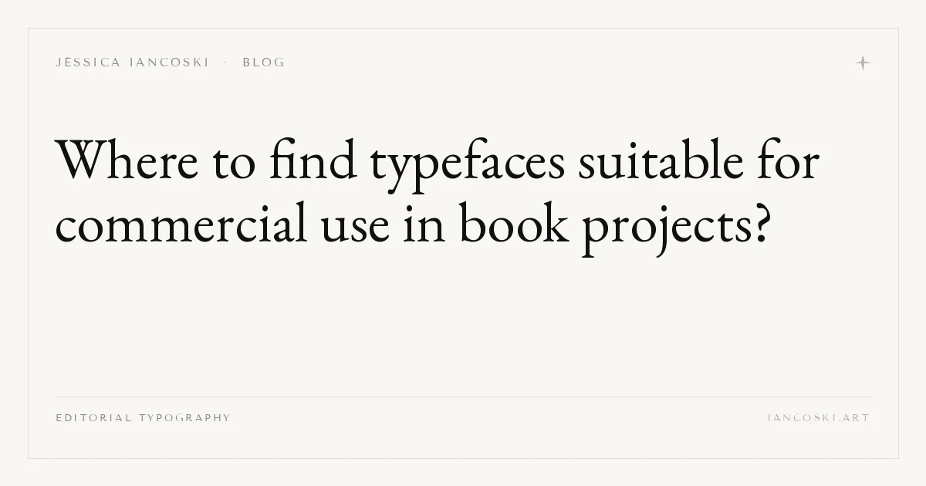
Task: Select the Editorial Typography category tag
Action: click(143, 418)
